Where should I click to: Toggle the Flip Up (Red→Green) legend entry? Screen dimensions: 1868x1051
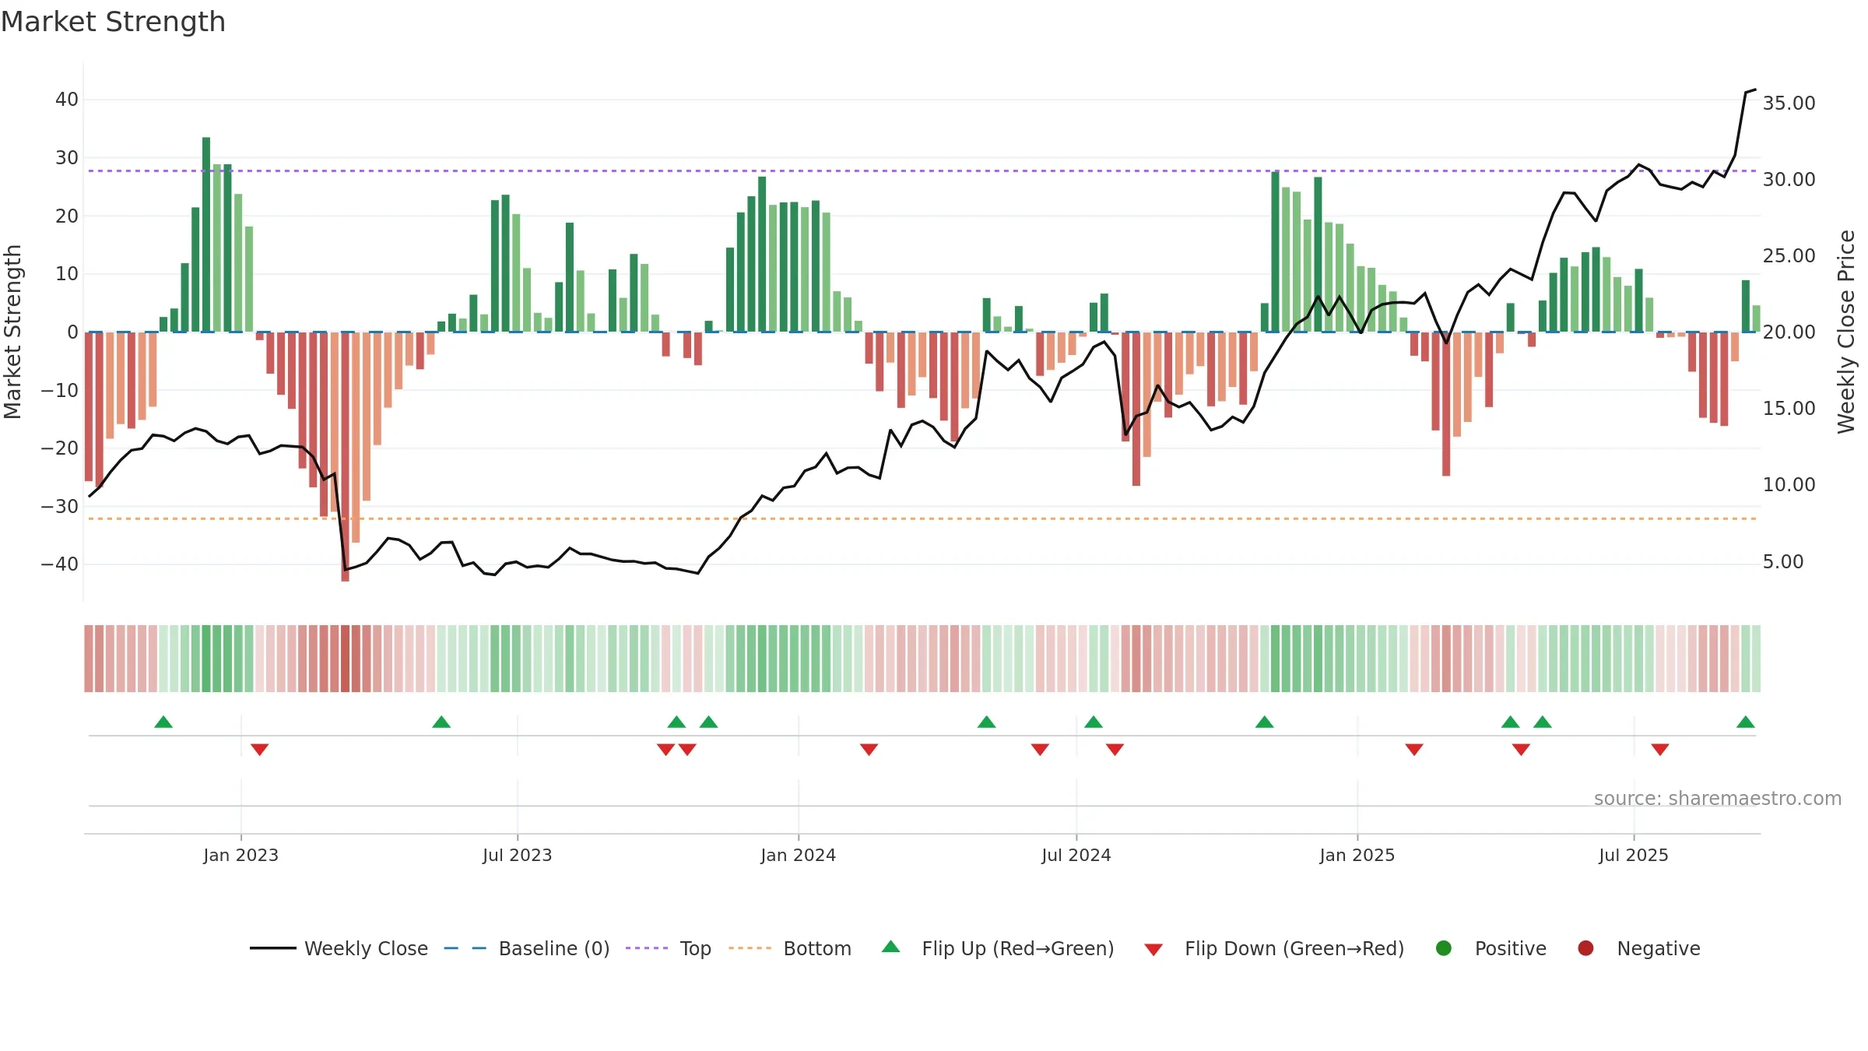[998, 948]
